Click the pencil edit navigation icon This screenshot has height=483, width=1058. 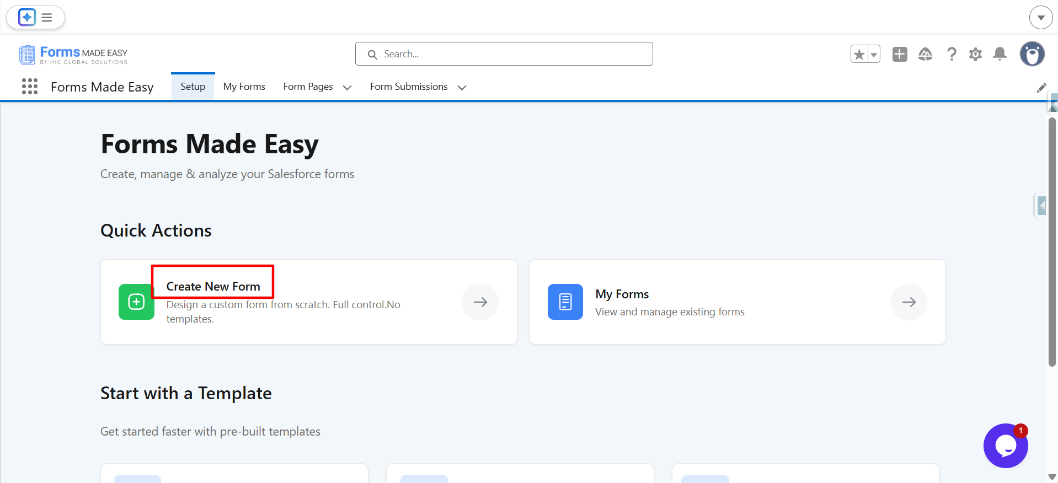tap(1041, 88)
